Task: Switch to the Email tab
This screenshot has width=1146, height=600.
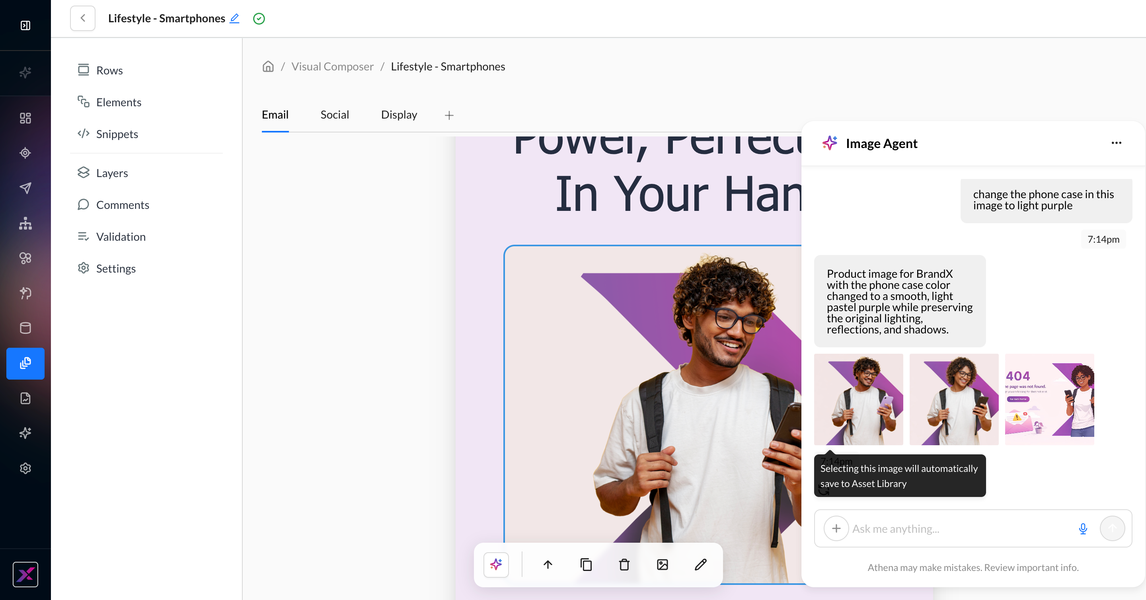Action: coord(275,115)
